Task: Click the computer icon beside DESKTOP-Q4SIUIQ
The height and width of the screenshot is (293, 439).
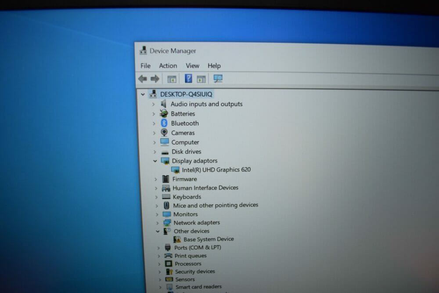Action: tap(153, 94)
